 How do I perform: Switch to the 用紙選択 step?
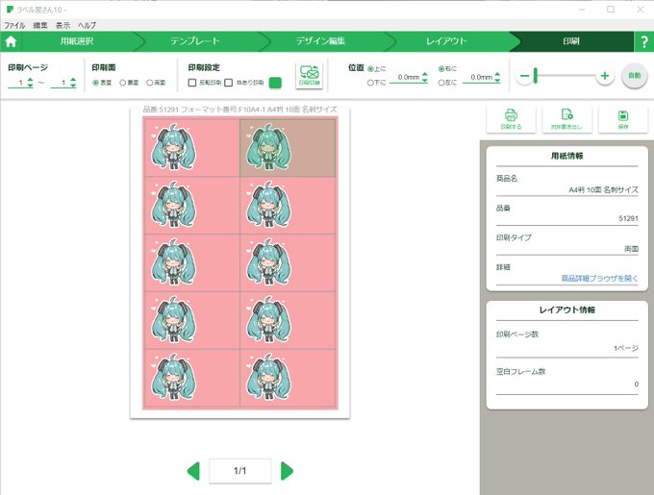click(77, 41)
